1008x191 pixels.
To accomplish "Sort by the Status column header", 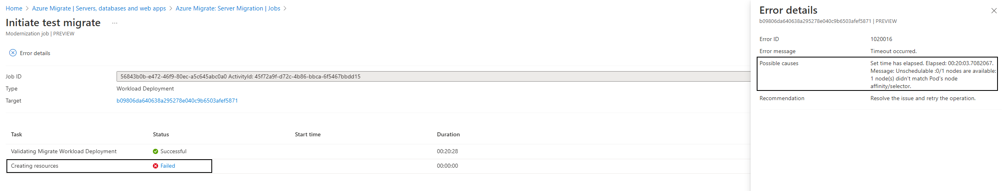I will [161, 135].
